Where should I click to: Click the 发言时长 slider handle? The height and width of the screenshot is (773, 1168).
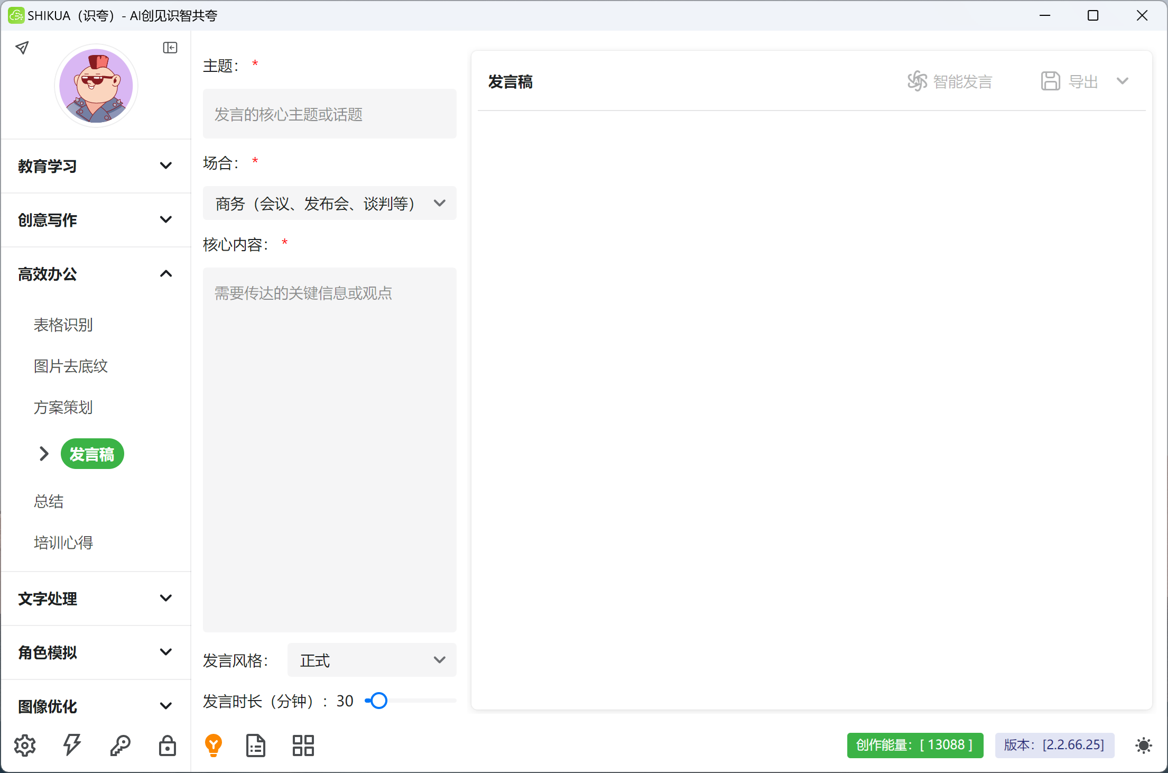click(378, 701)
